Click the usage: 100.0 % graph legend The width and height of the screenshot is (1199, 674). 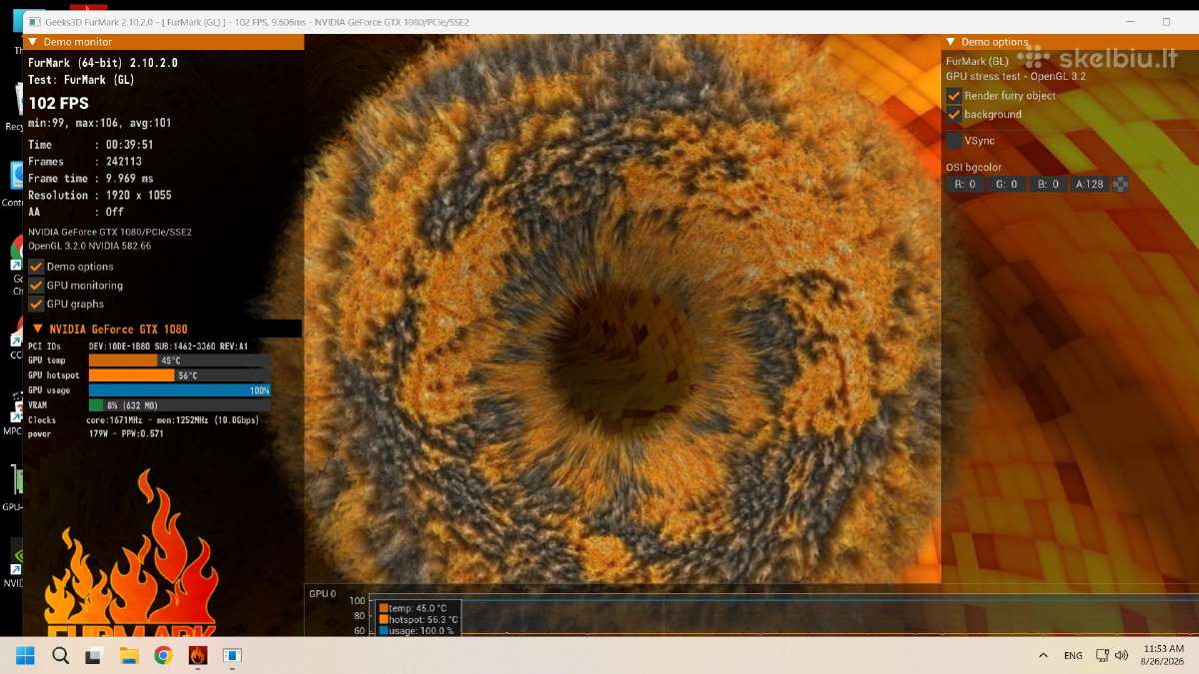click(417, 631)
